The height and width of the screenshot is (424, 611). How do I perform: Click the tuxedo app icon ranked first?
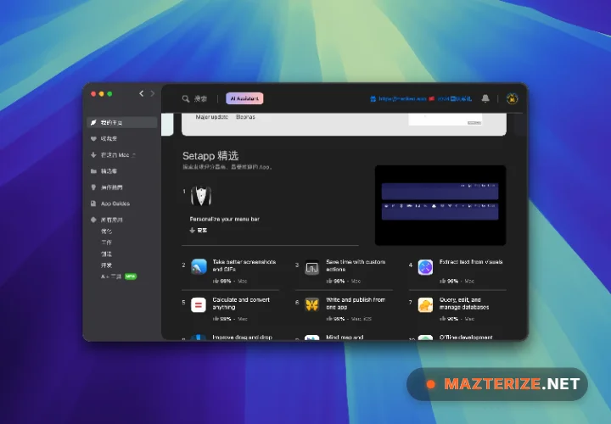(201, 195)
